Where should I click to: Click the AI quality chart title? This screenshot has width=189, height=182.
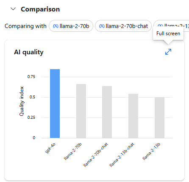29,52
